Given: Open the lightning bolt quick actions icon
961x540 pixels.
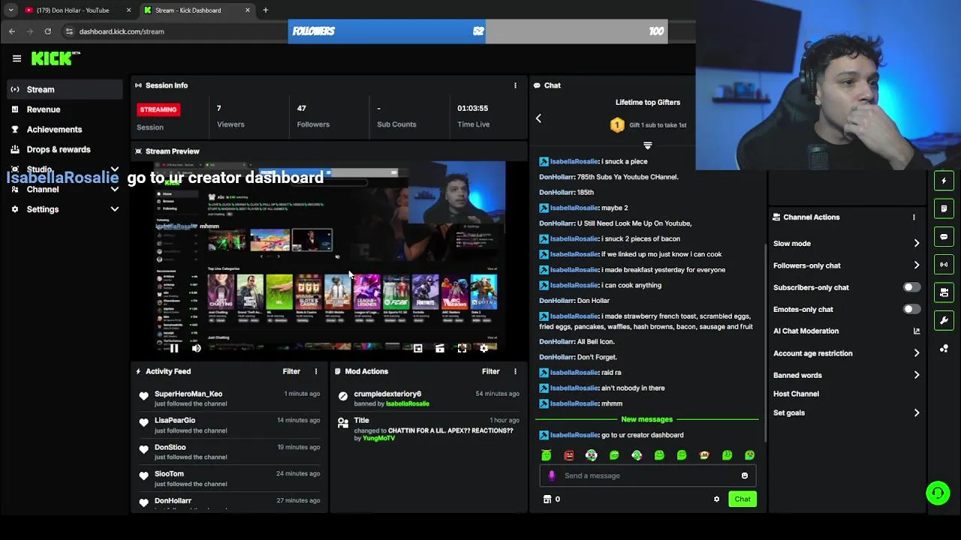Looking at the screenshot, I should click(944, 181).
